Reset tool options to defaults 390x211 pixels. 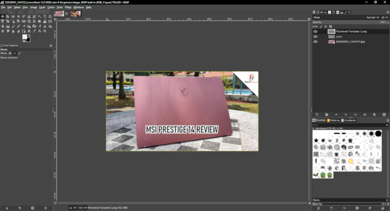[x=46, y=208]
